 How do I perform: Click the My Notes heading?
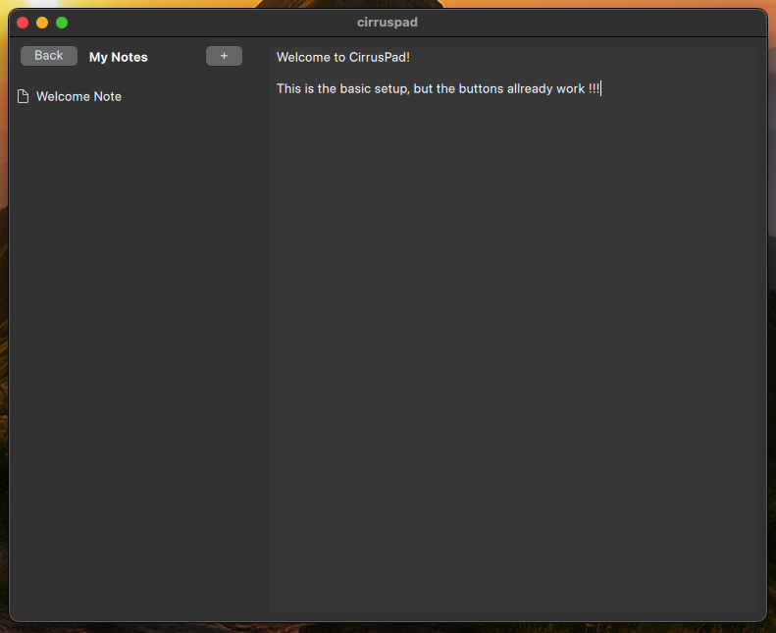pos(118,57)
